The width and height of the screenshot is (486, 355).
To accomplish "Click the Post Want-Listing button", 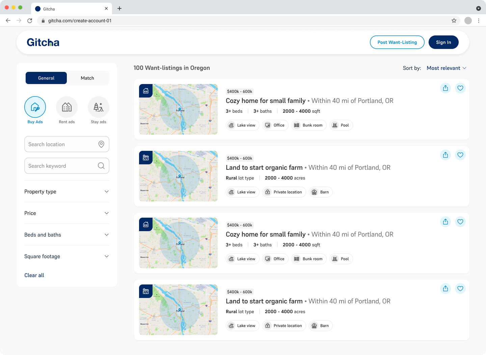I will [x=397, y=42].
